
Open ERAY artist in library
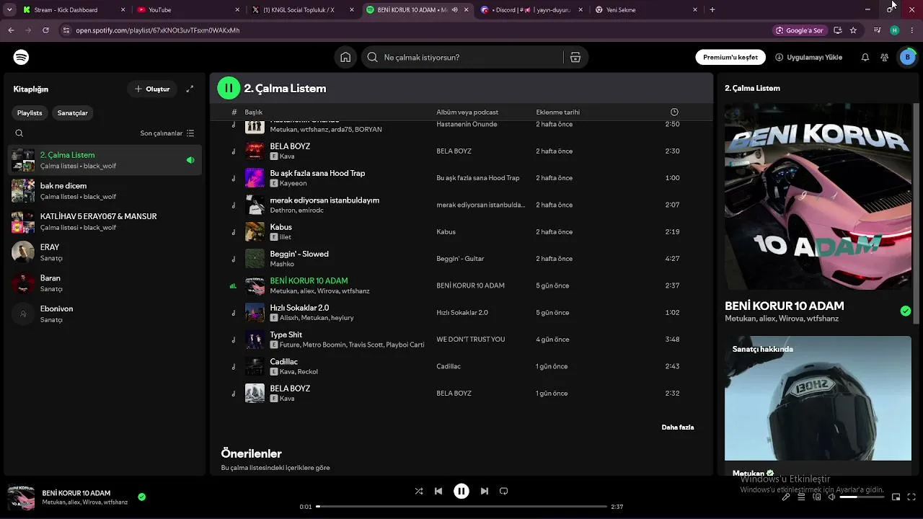[105, 252]
